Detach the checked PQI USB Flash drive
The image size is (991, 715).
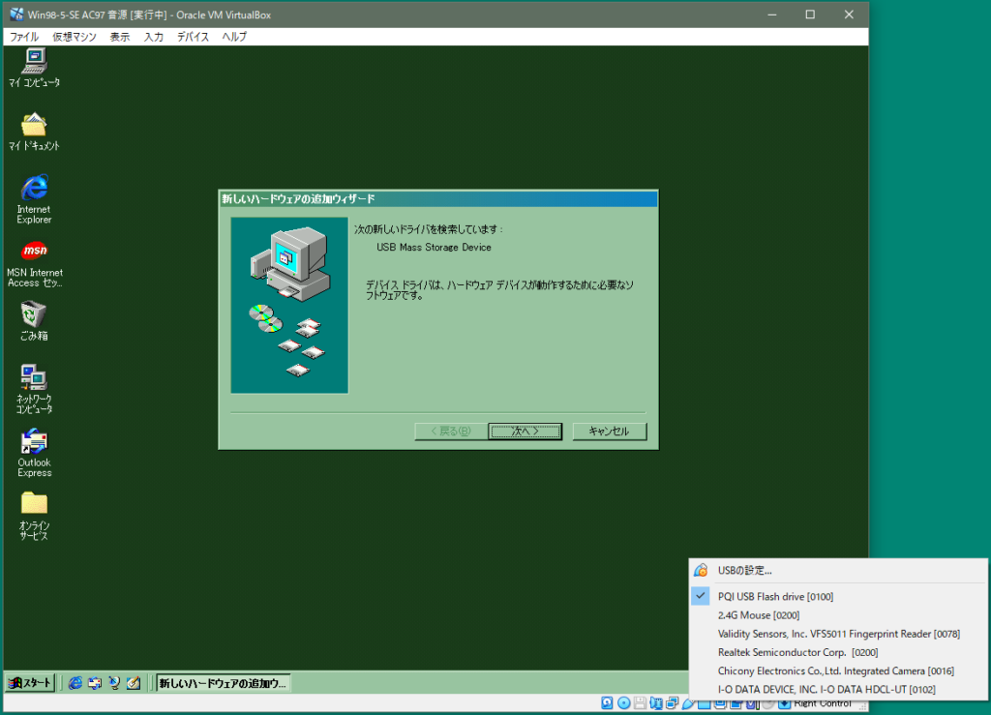pos(776,596)
